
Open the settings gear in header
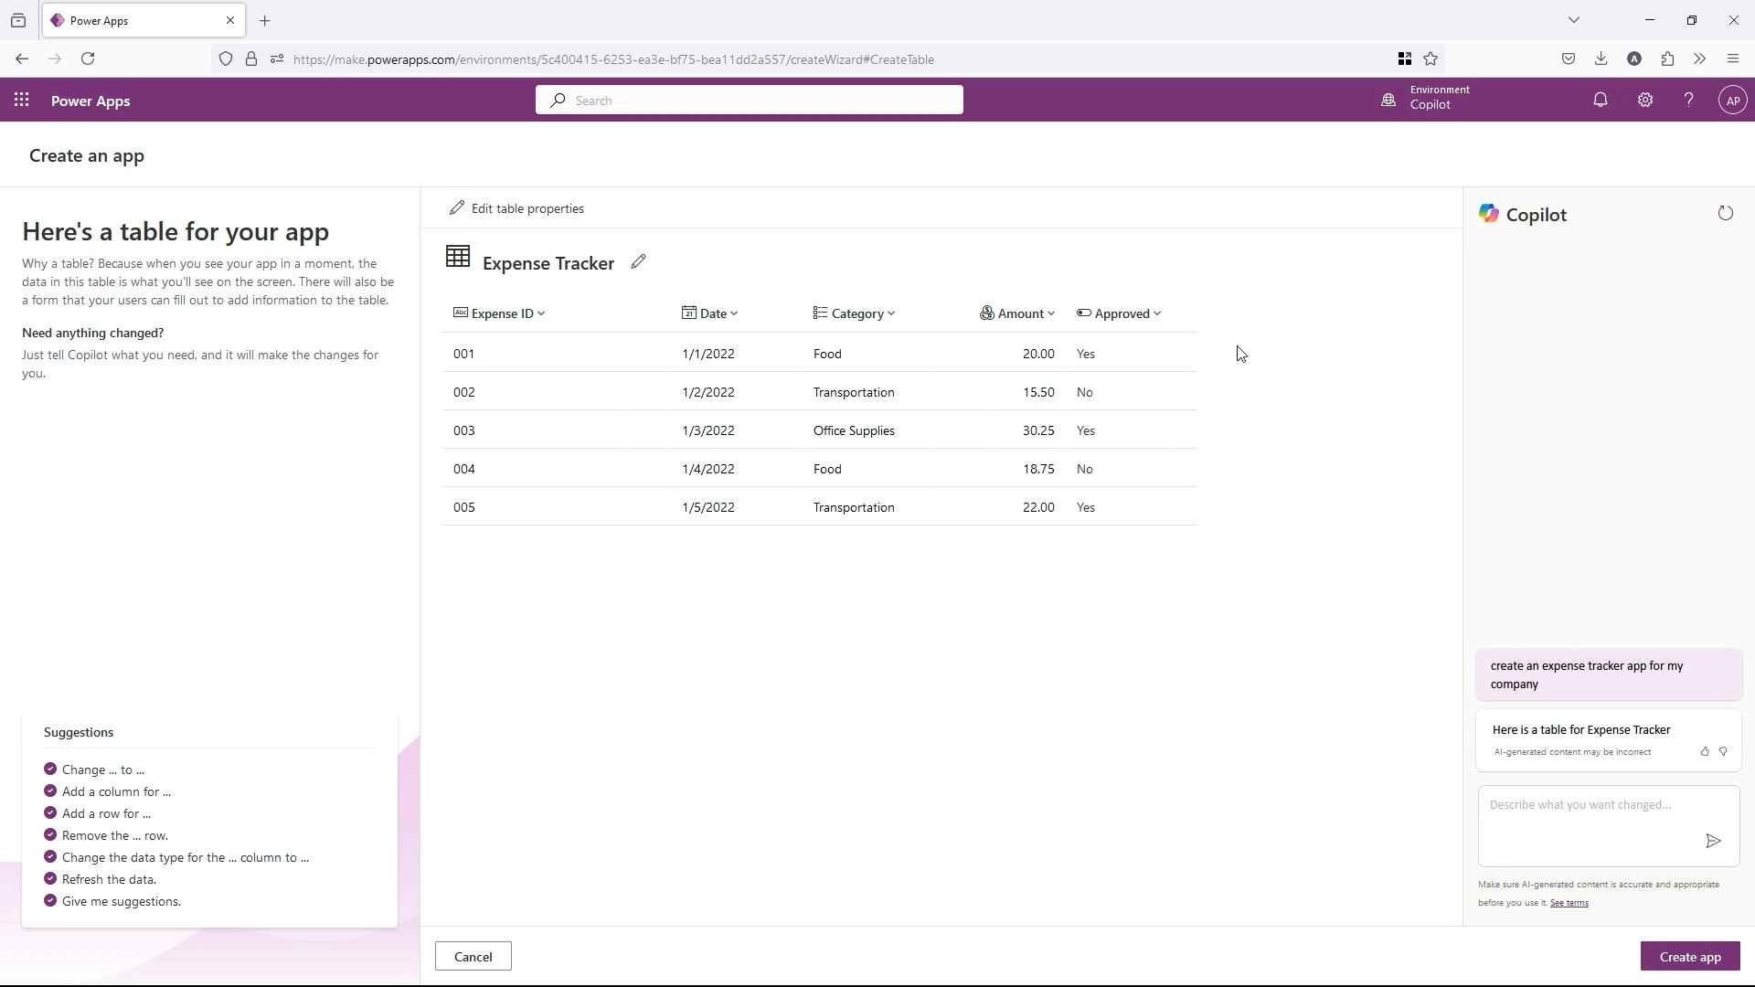tap(1644, 101)
